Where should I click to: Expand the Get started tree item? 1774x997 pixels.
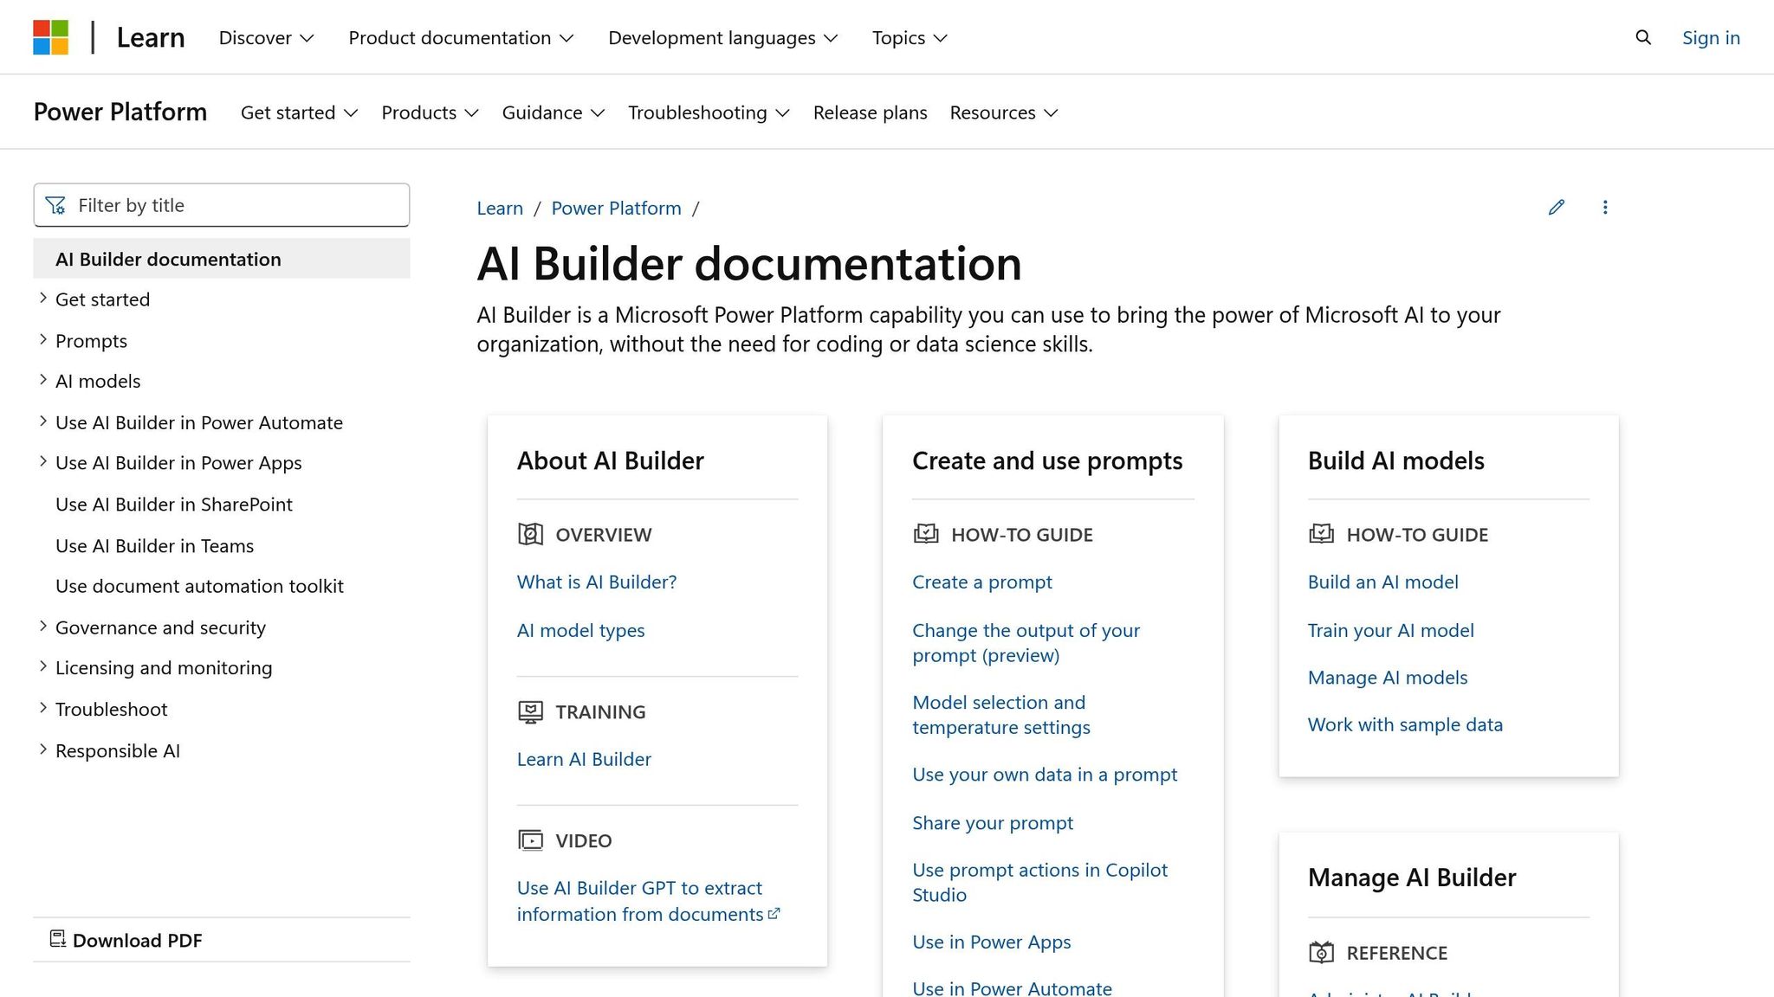click(x=43, y=299)
